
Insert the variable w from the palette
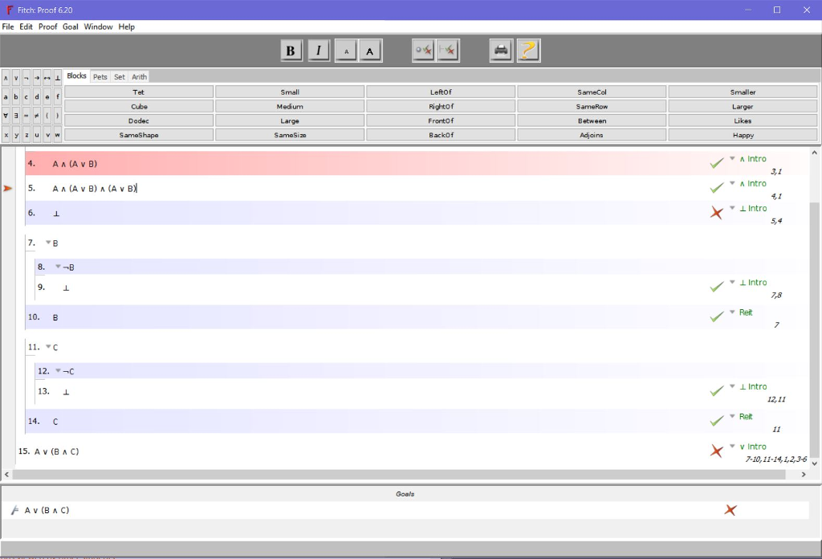coord(58,135)
